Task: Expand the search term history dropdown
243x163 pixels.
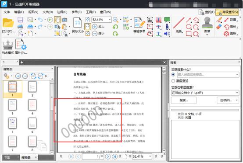Action: coord(237,74)
